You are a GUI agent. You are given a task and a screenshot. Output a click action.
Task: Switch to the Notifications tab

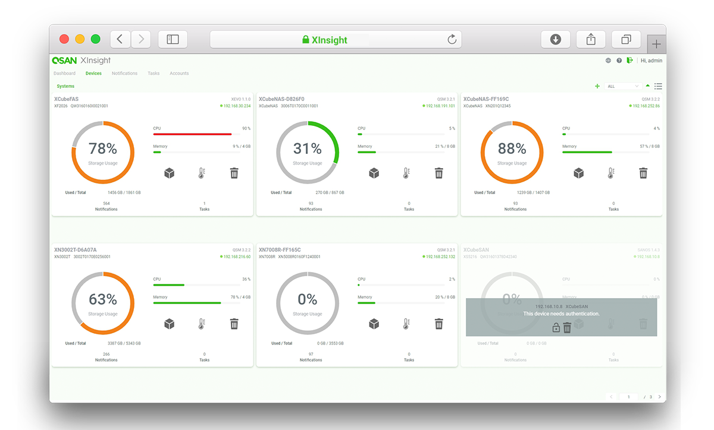coord(124,74)
